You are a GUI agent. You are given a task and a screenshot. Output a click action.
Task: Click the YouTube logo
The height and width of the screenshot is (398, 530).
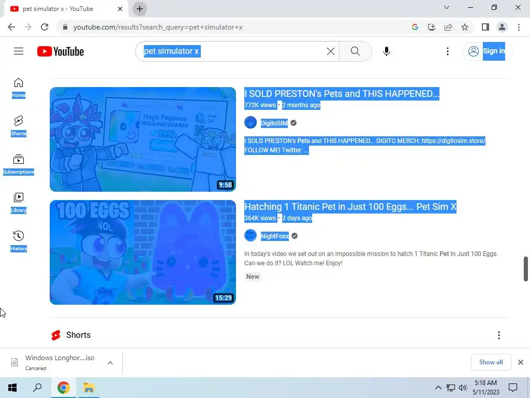pos(61,51)
